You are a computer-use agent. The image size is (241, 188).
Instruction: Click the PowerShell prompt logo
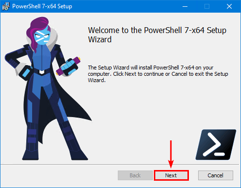pos(216,145)
